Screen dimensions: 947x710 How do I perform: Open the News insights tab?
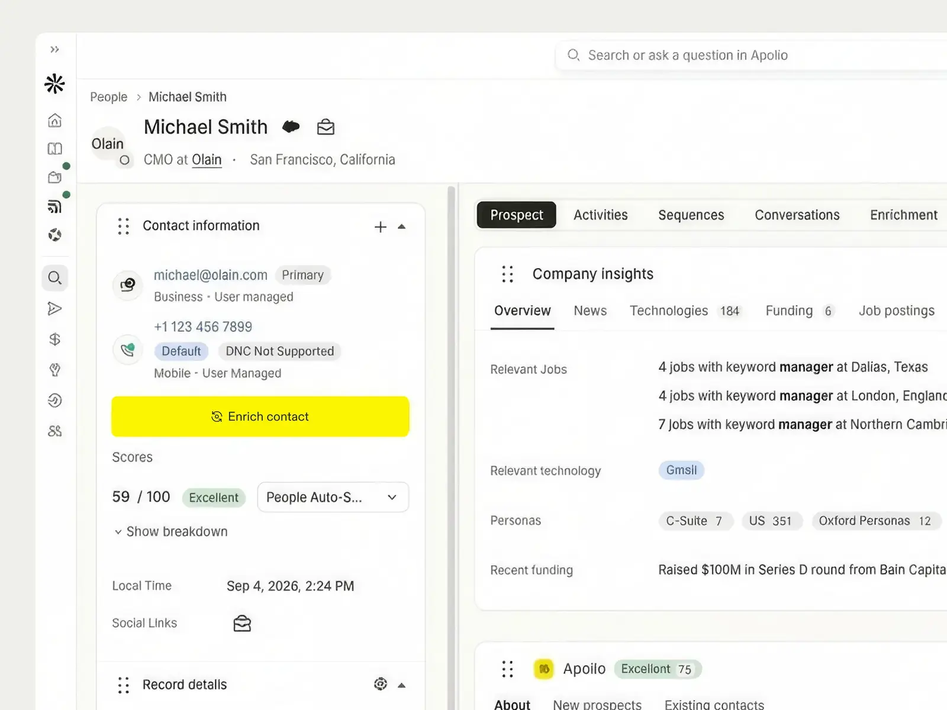590,311
